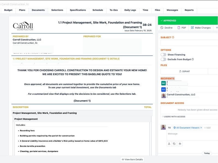
Task: Click the Upload button under Files
Action: pos(184,71)
